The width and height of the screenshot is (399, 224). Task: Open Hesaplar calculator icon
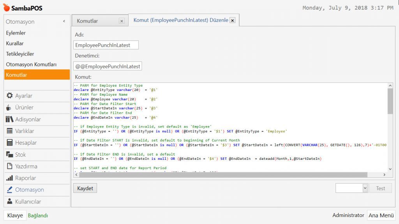[9, 143]
